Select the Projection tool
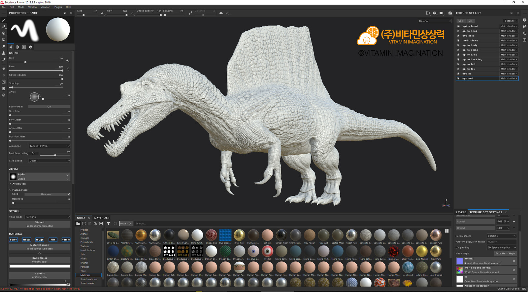The image size is (528, 292). pyautogui.click(x=4, y=33)
